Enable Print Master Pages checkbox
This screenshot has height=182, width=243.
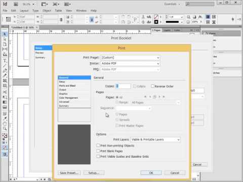(117, 125)
